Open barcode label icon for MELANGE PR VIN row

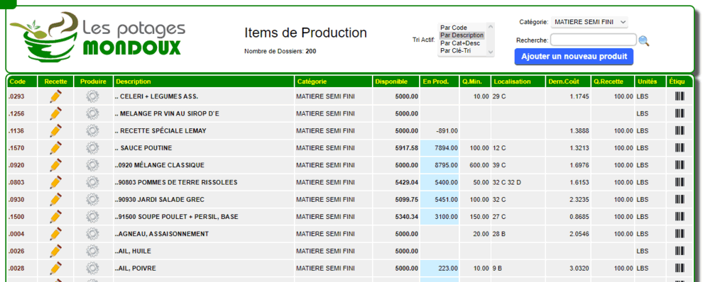click(679, 113)
